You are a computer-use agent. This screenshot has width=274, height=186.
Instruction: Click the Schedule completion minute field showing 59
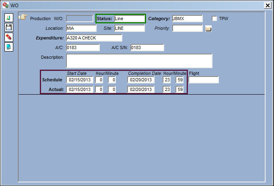[x=179, y=80]
